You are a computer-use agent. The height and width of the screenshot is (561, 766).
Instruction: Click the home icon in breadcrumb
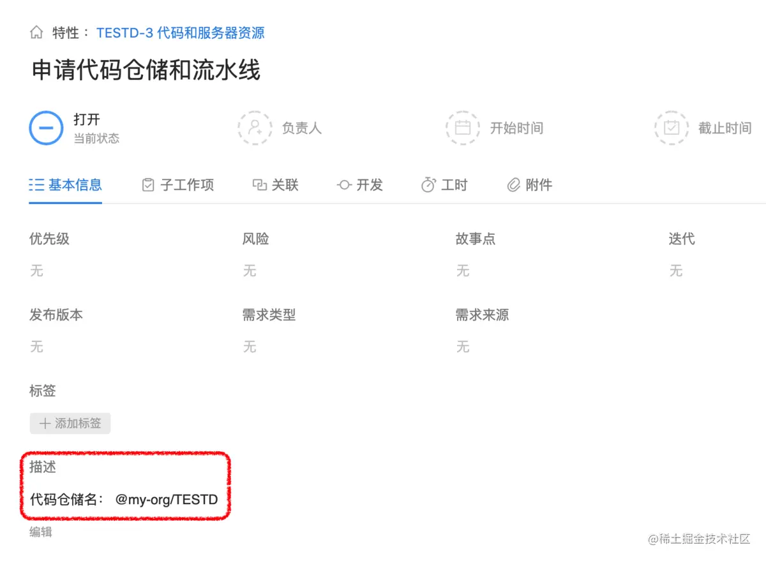coord(37,33)
